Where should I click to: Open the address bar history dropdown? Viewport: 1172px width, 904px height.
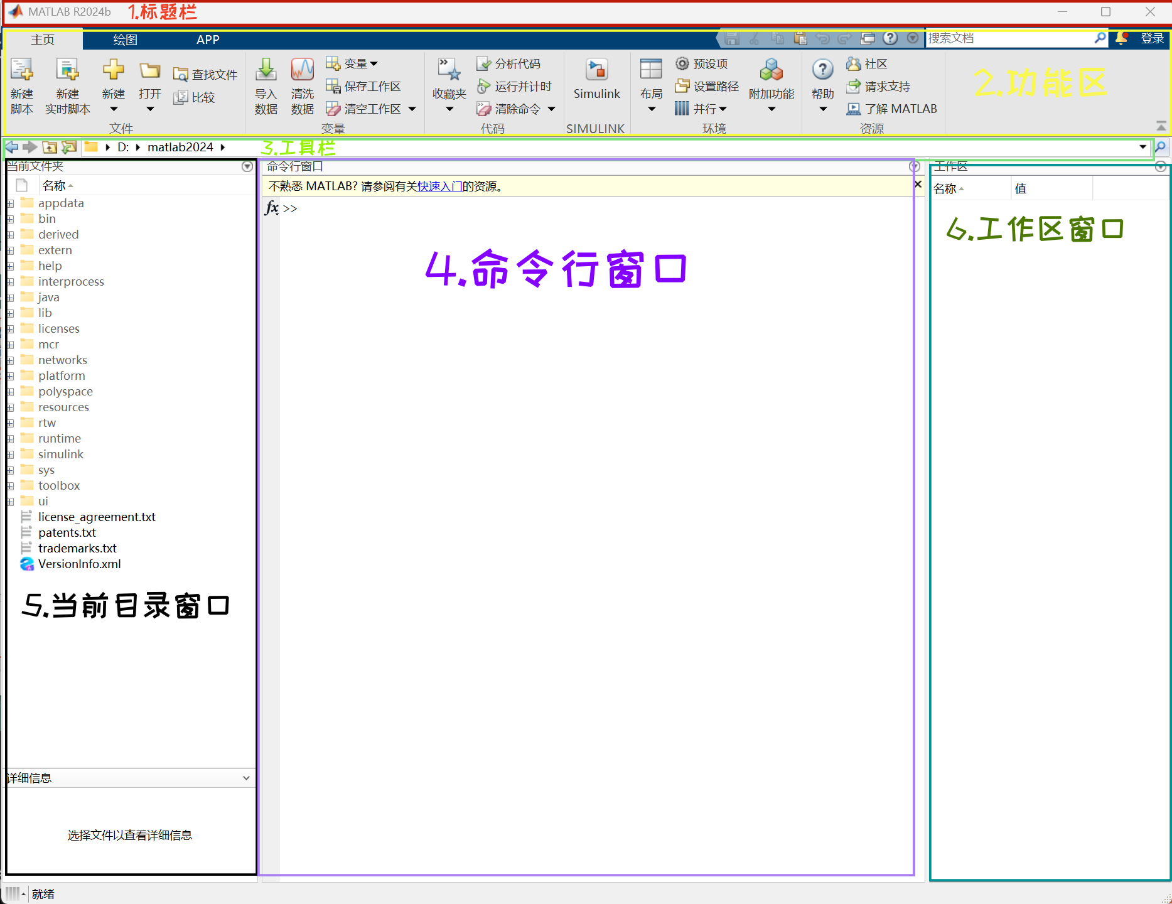click(x=1143, y=147)
